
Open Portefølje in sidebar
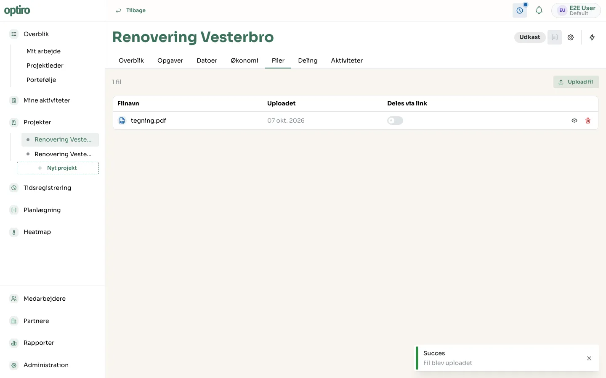point(41,80)
